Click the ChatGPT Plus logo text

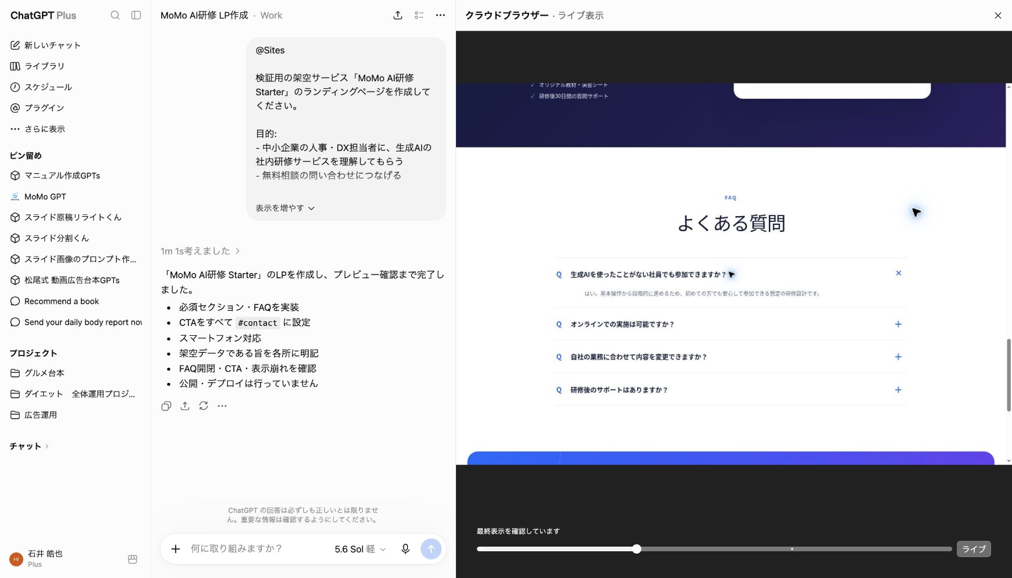pyautogui.click(x=44, y=16)
